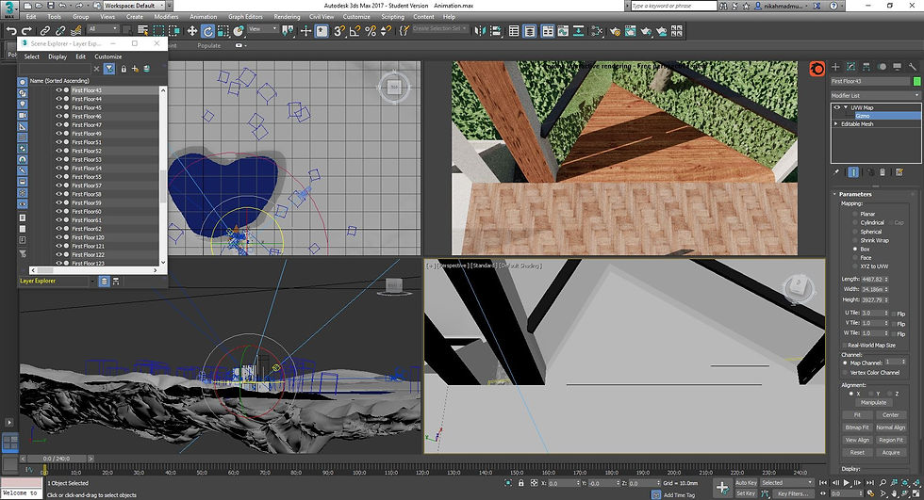924x500 pixels.
Task: Open the Select by Name list icon
Action: tap(143, 30)
